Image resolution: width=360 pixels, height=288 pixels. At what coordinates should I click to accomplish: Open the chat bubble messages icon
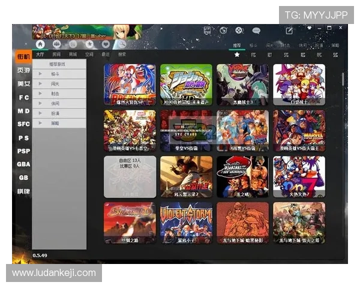click(256, 30)
